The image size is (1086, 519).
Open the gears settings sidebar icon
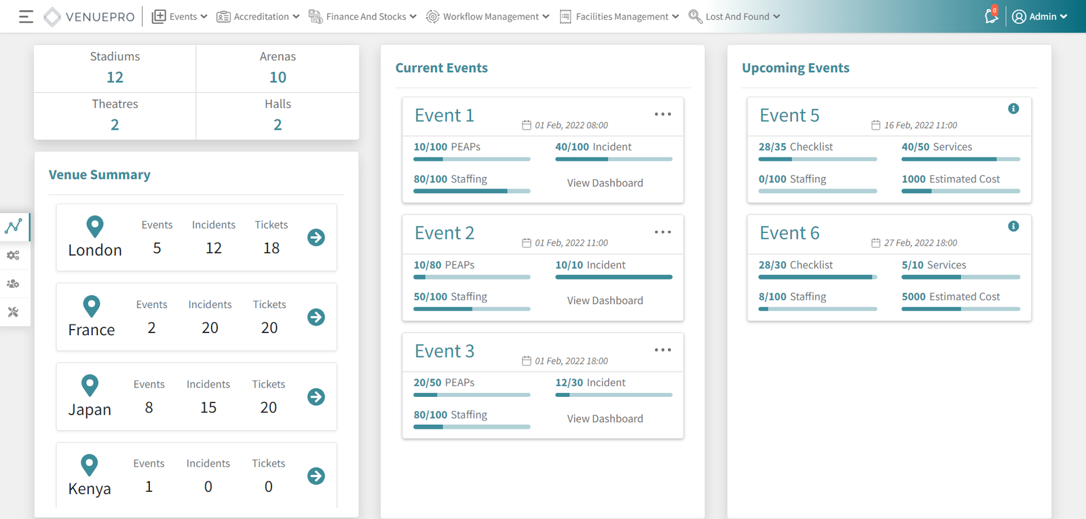14,256
